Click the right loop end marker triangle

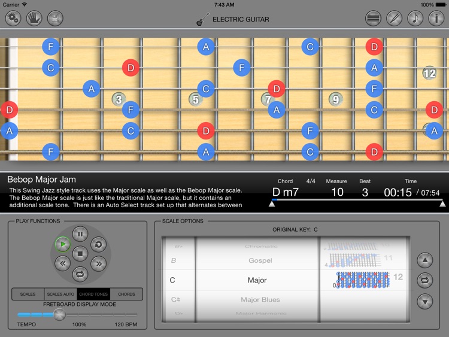tap(442, 204)
